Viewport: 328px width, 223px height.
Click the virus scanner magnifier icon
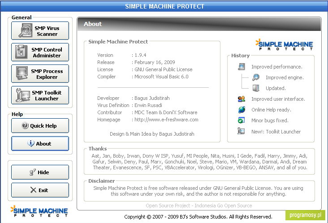[x=25, y=31]
